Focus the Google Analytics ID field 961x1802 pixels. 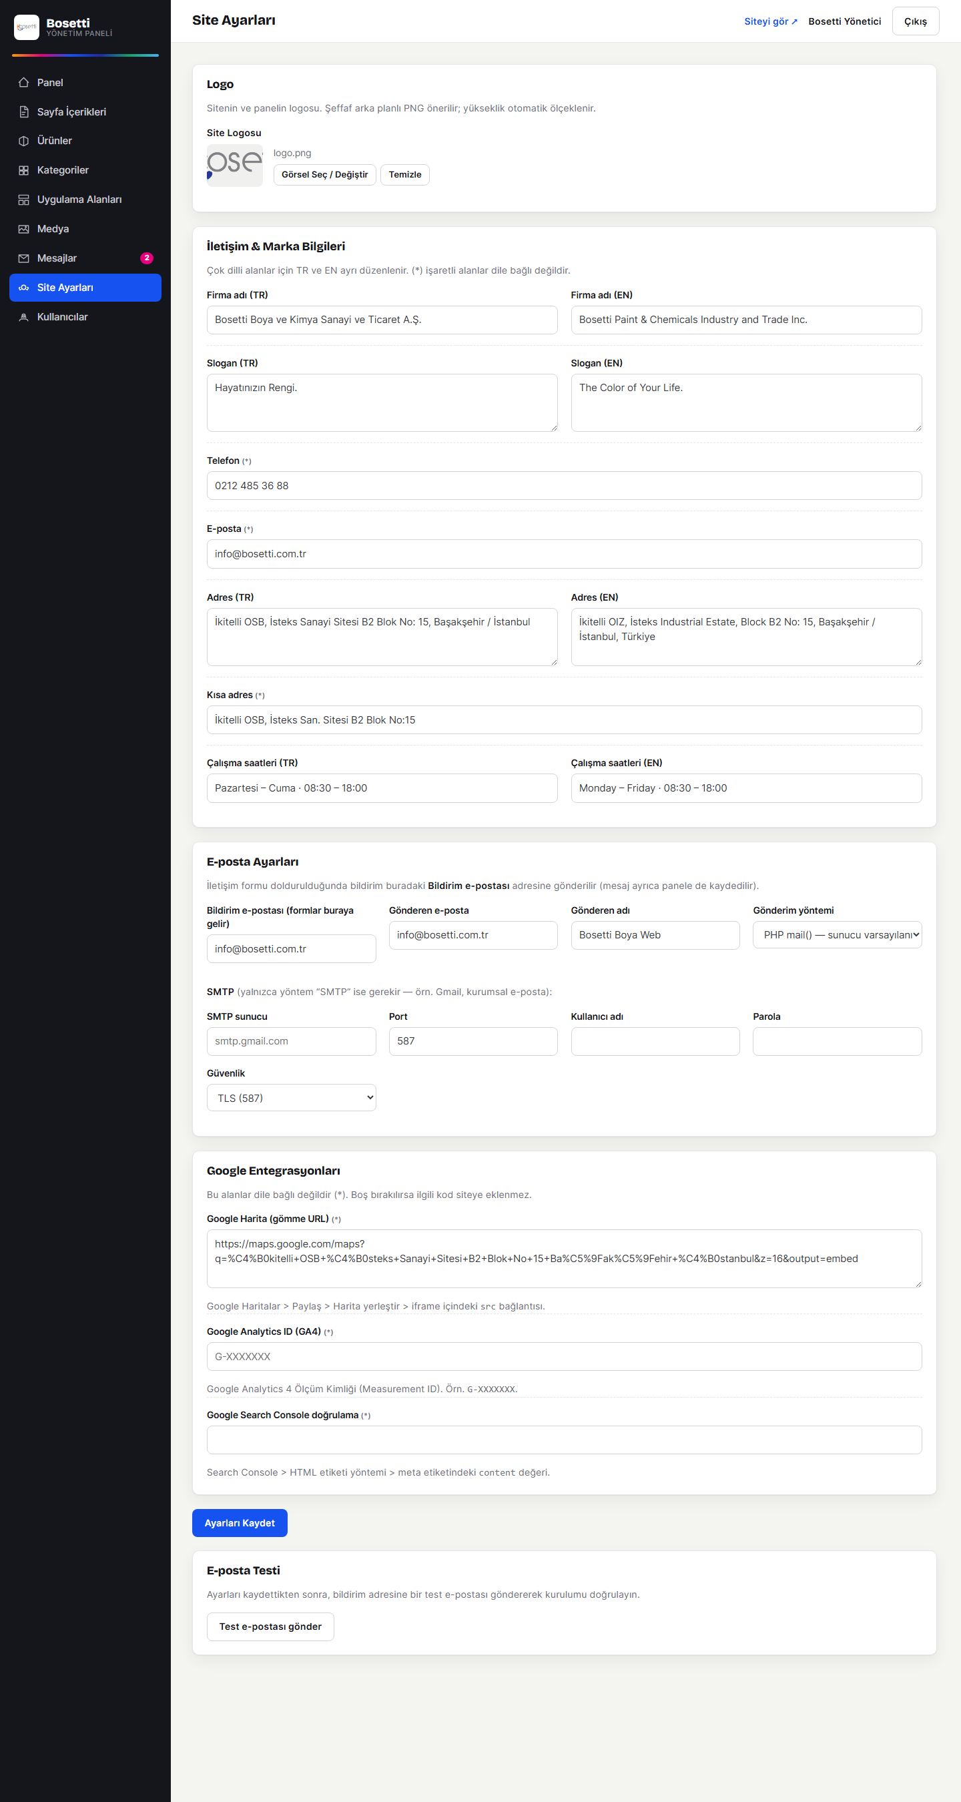click(565, 1357)
